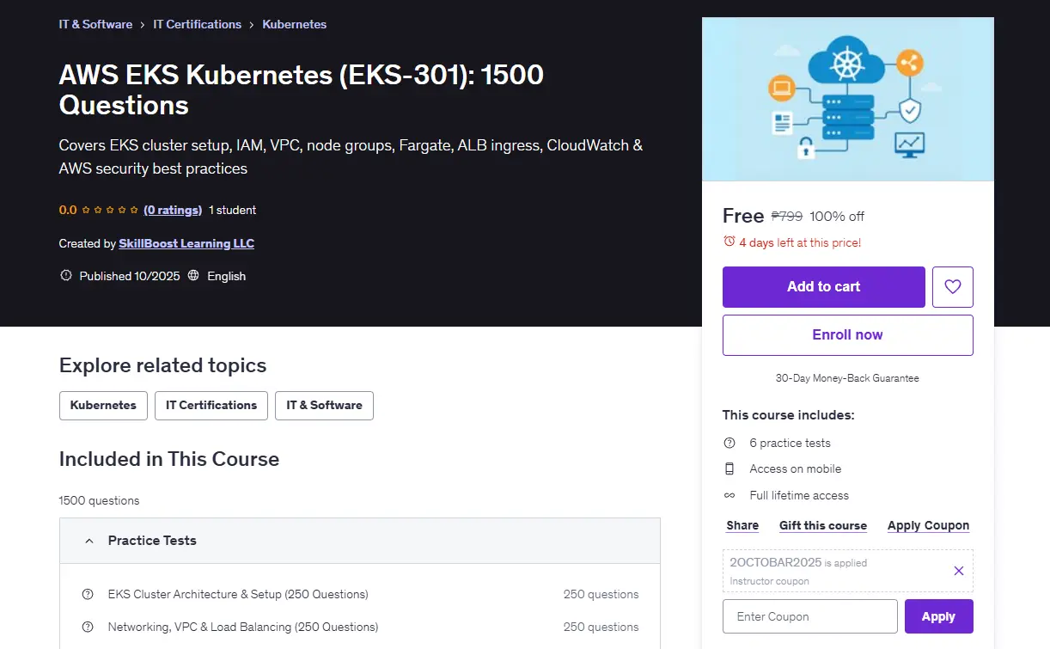1050x649 pixels.
Task: Click the practice tests question-mark icon in sidebar
Action: coord(730,444)
